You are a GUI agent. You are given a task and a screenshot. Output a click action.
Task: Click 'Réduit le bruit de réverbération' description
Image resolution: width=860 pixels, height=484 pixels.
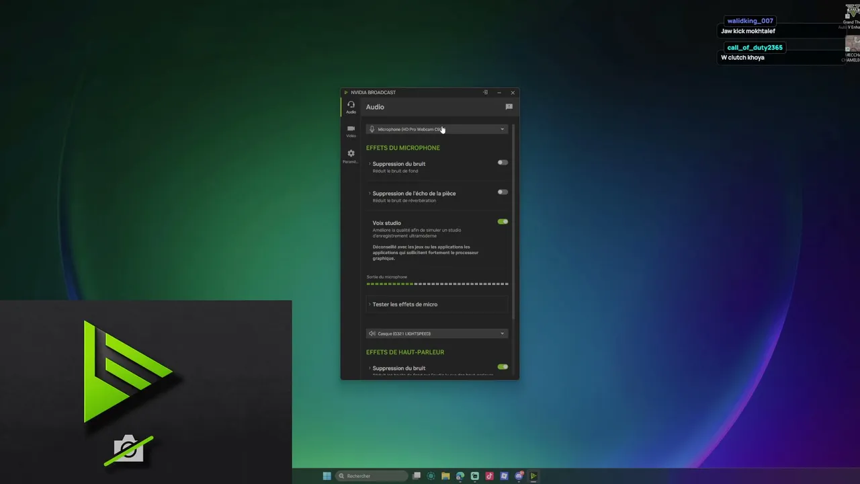point(404,200)
